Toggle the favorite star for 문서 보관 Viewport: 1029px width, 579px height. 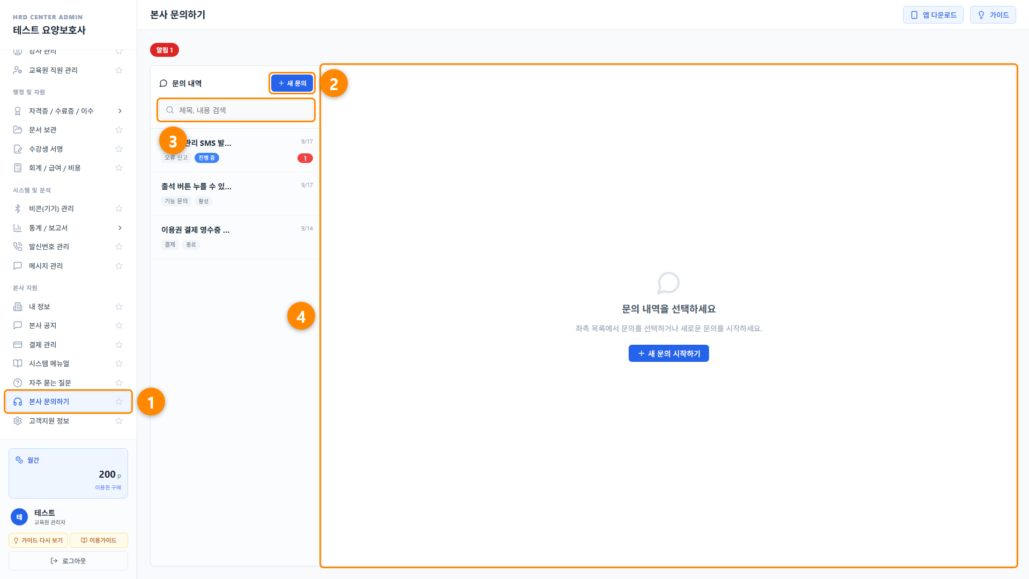119,130
